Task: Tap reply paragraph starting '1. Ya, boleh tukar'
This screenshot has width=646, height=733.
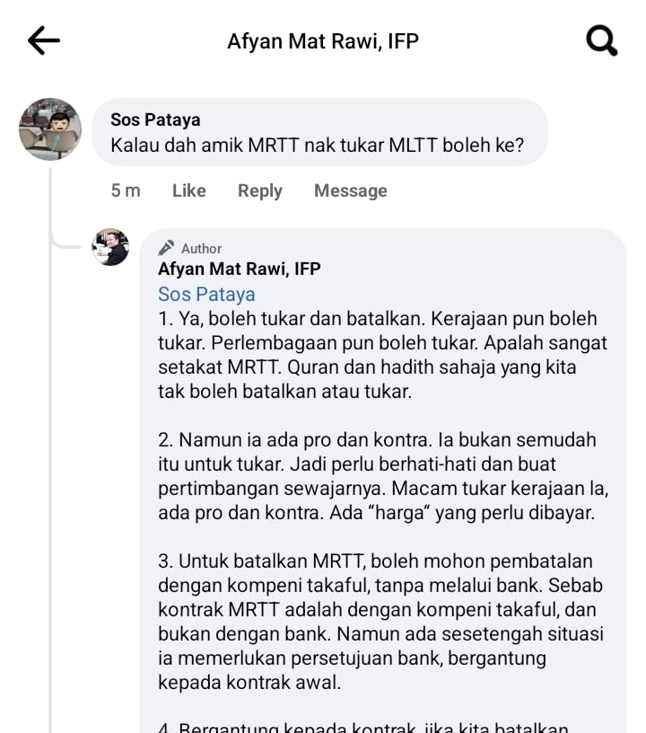Action: pos(383,355)
